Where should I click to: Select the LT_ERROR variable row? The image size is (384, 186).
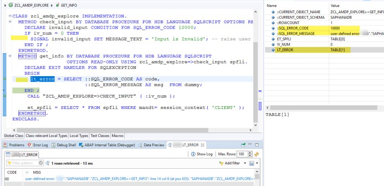click(x=286, y=49)
